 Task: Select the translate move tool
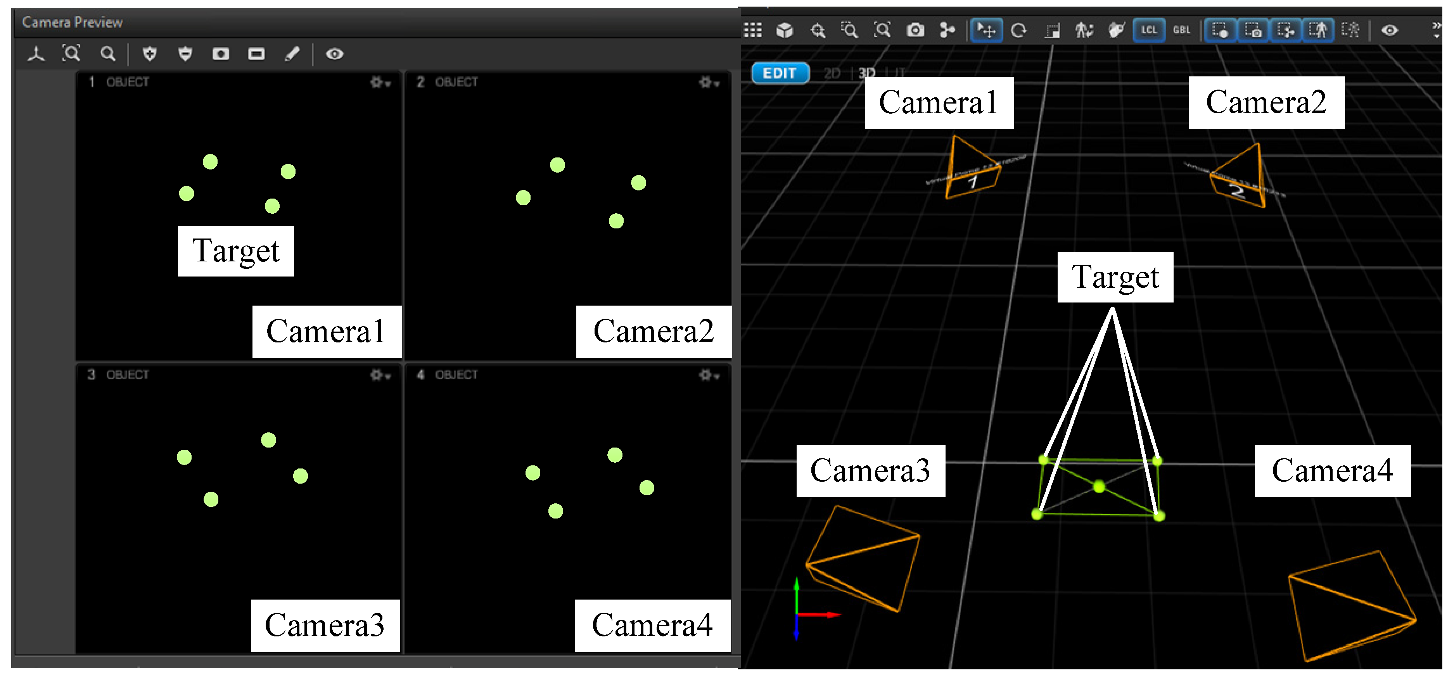click(986, 30)
